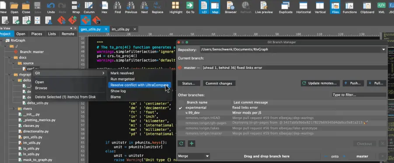The width and height of the screenshot is (394, 163).
Task: Close the geo_utils.py tab
Action: pyautogui.click(x=106, y=29)
